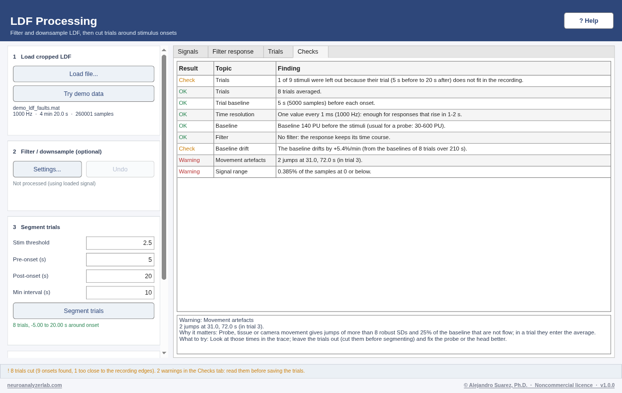Focus the Post-onset input field
The image size is (622, 393).
[x=120, y=276]
